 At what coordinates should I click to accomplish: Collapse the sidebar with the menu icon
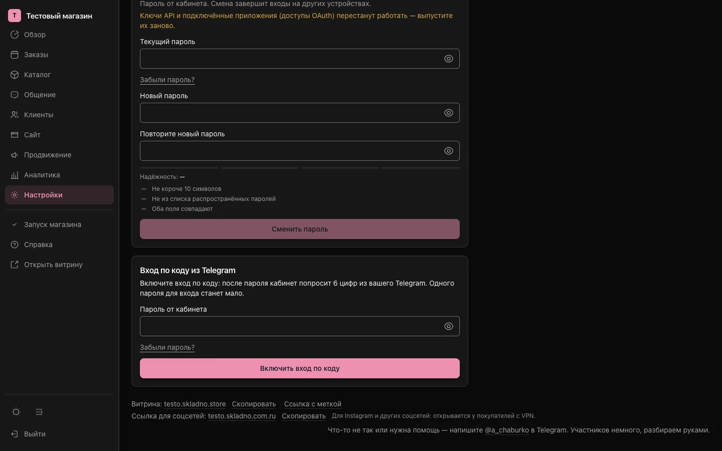pos(39,412)
